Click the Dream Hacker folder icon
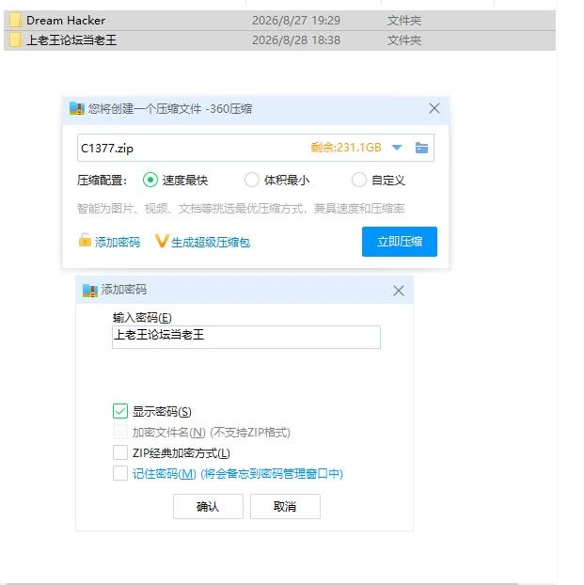The image size is (584, 585). point(15,20)
